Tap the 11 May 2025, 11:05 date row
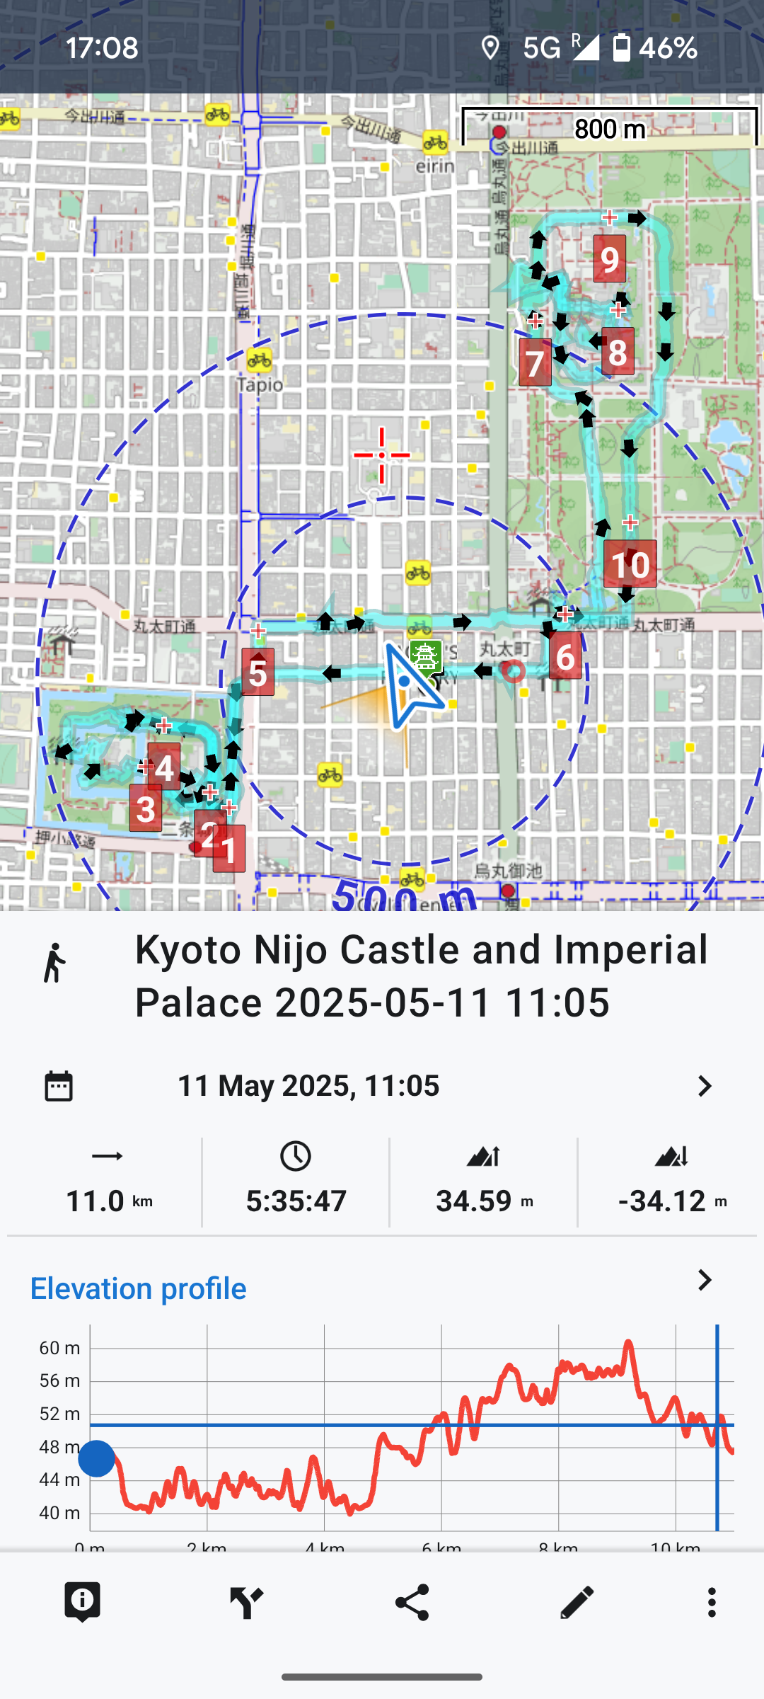 308,1086
